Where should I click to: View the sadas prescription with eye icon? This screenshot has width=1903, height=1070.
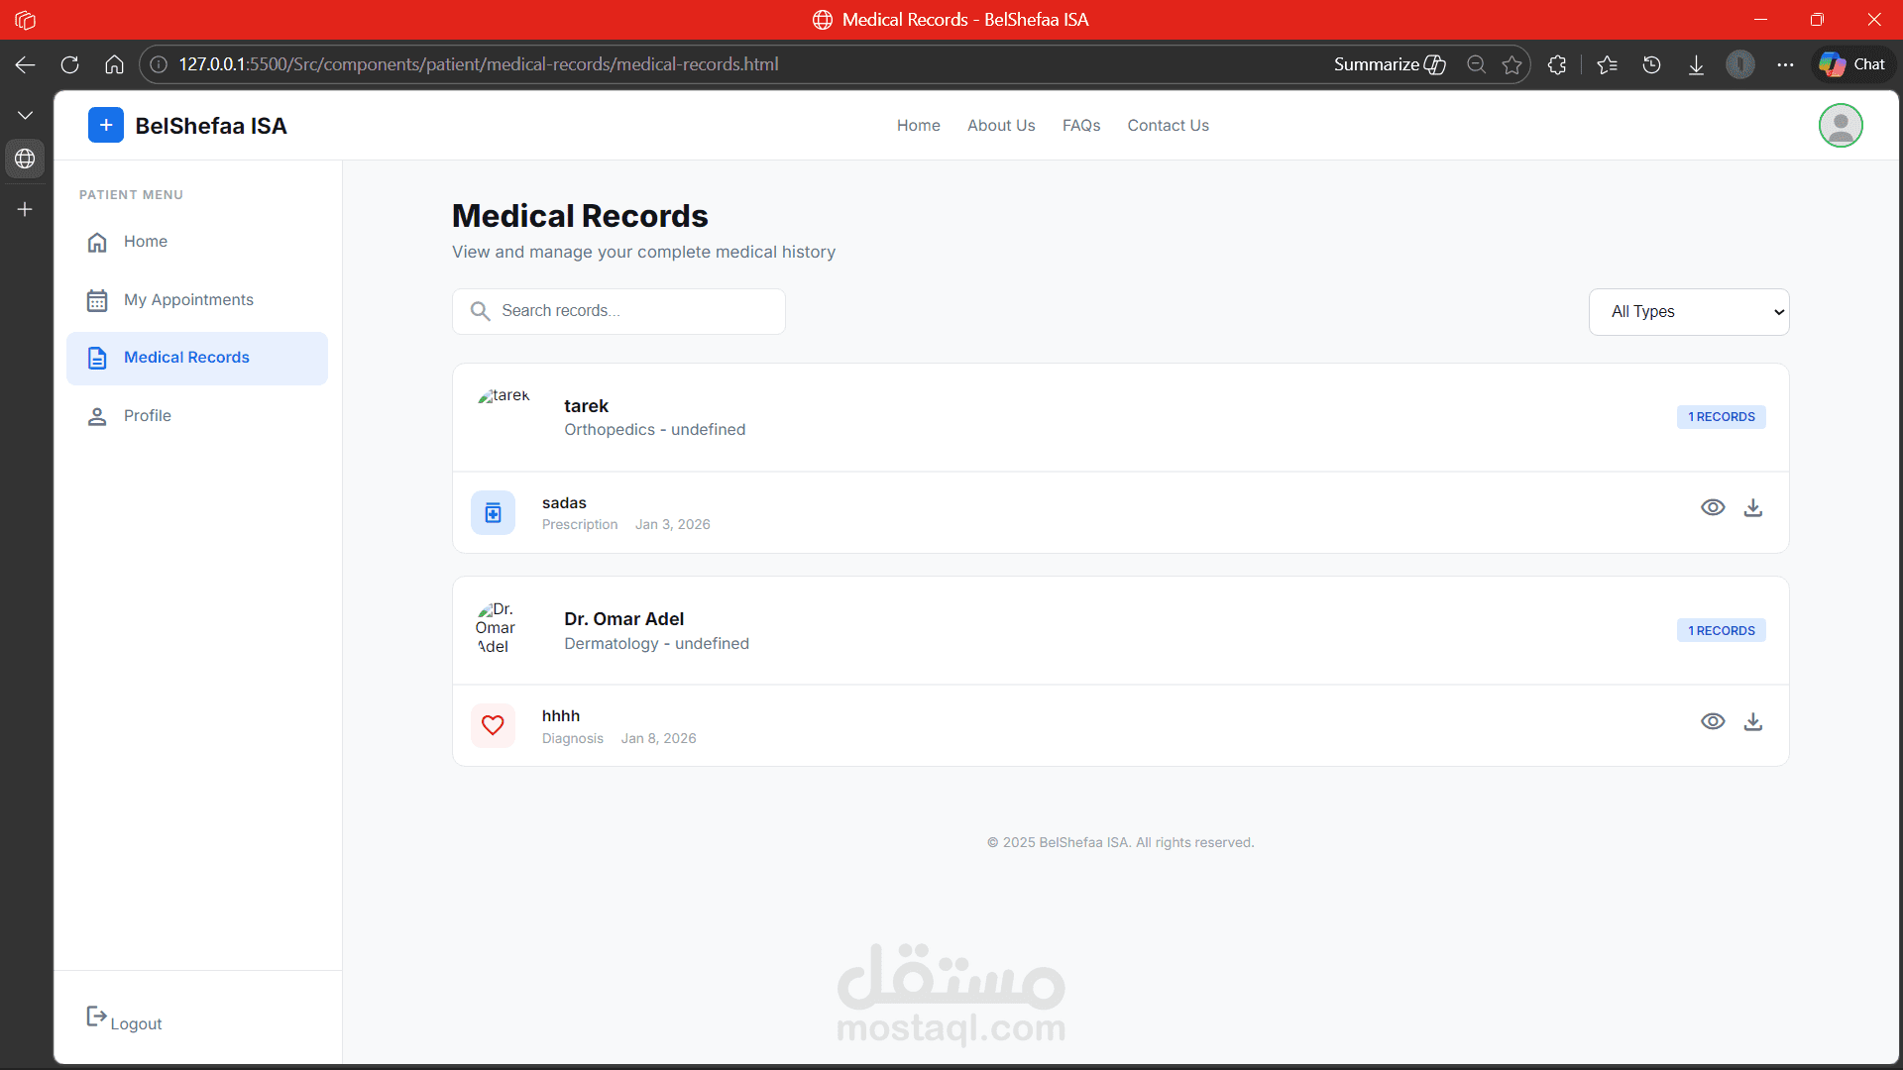(x=1712, y=507)
